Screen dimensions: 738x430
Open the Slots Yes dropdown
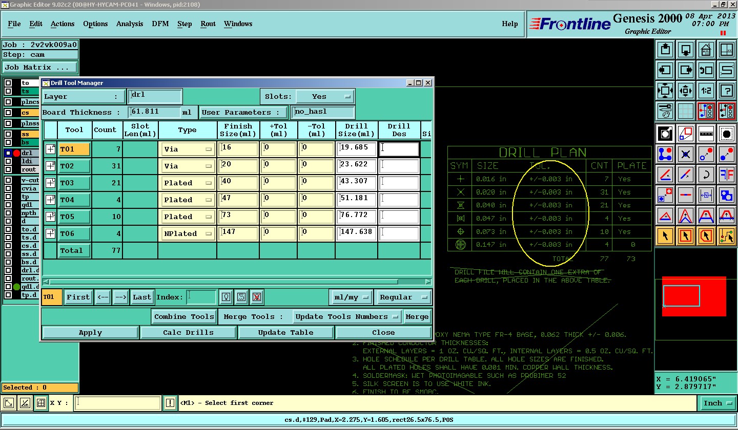325,96
